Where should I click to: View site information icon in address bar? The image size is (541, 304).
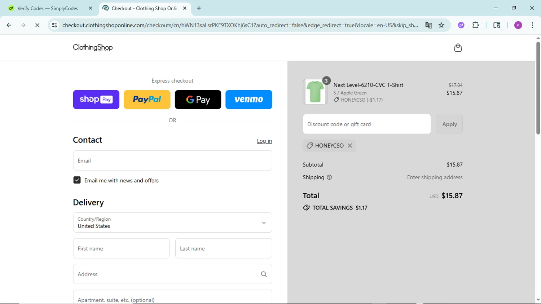point(54,25)
